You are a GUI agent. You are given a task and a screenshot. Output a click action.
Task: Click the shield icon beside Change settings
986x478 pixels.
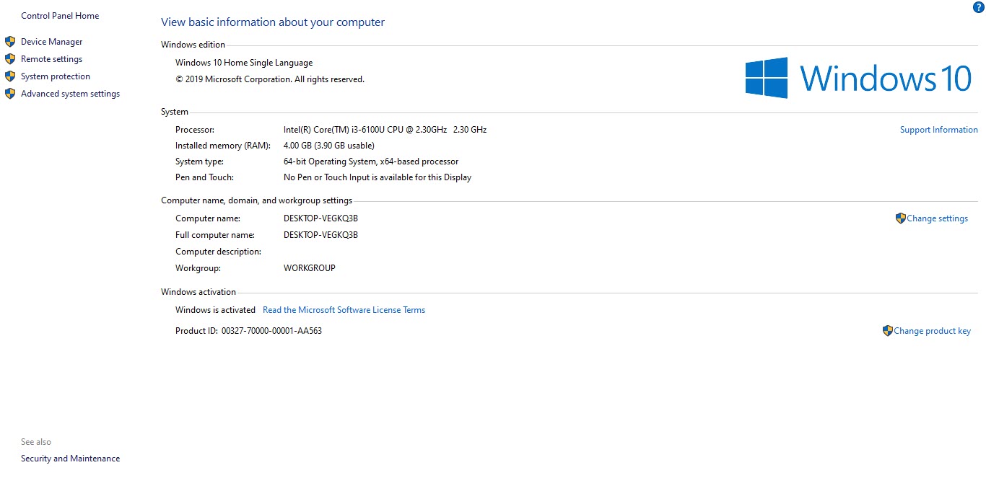coord(900,218)
